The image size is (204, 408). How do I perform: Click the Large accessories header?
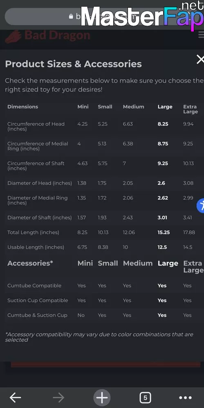(168, 263)
